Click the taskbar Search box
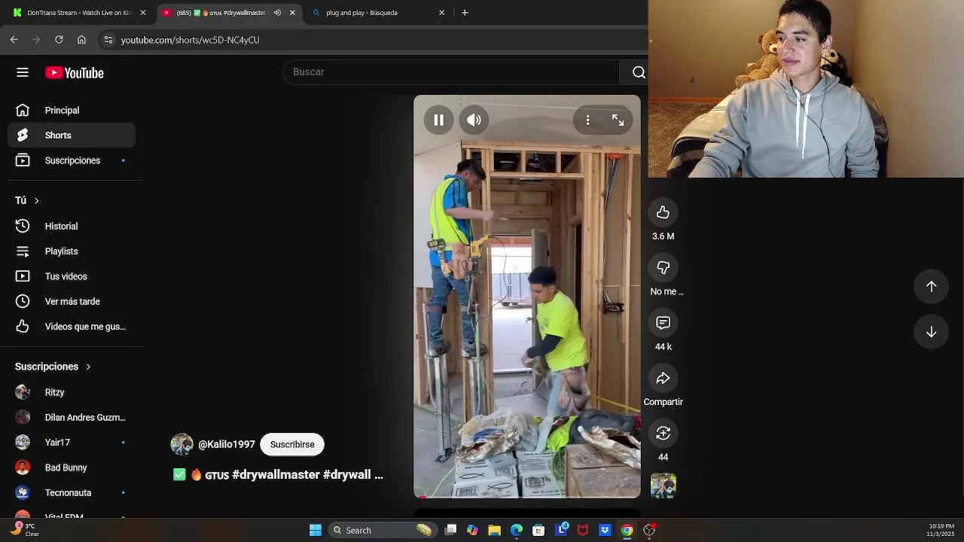 tap(383, 530)
